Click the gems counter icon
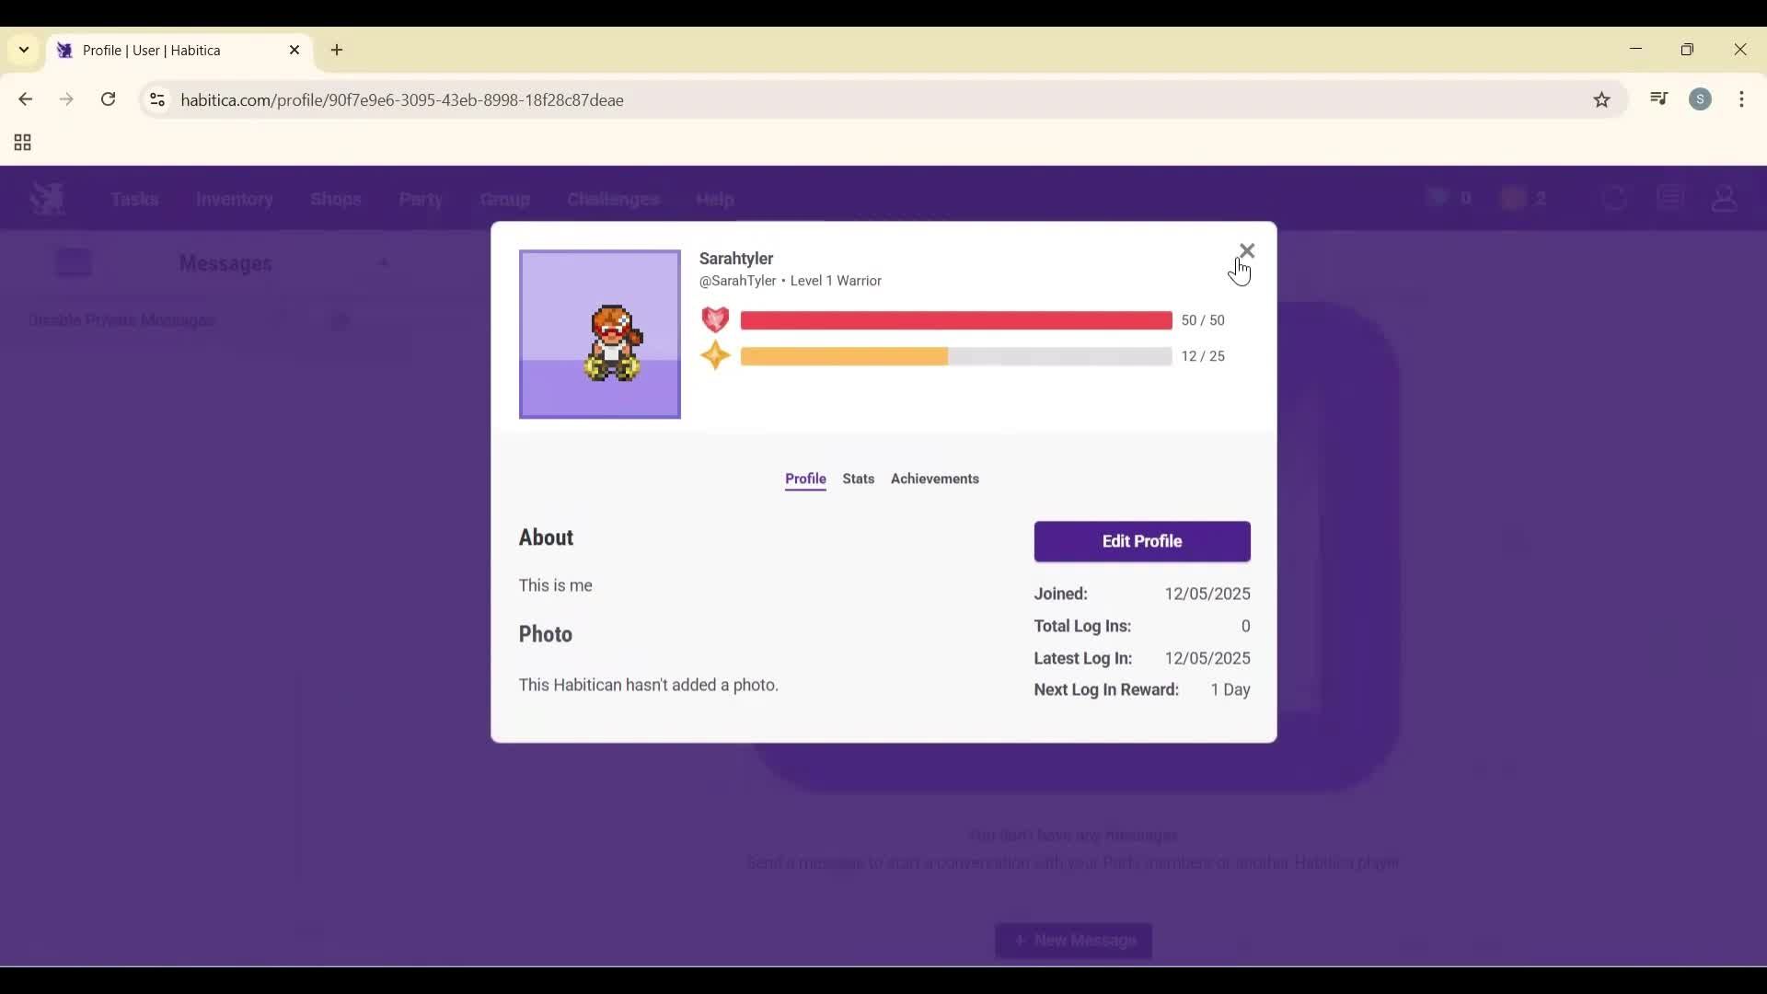The width and height of the screenshot is (1767, 994). pyautogui.click(x=1438, y=198)
